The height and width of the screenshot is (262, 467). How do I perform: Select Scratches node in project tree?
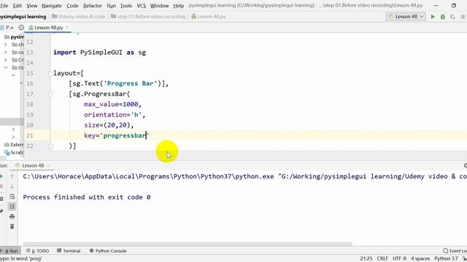click(x=14, y=152)
